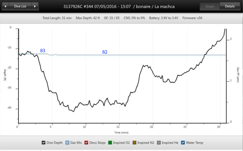The image size is (243, 151).
Task: Click the blue 83 label on the graph
Action: [x=43, y=51]
